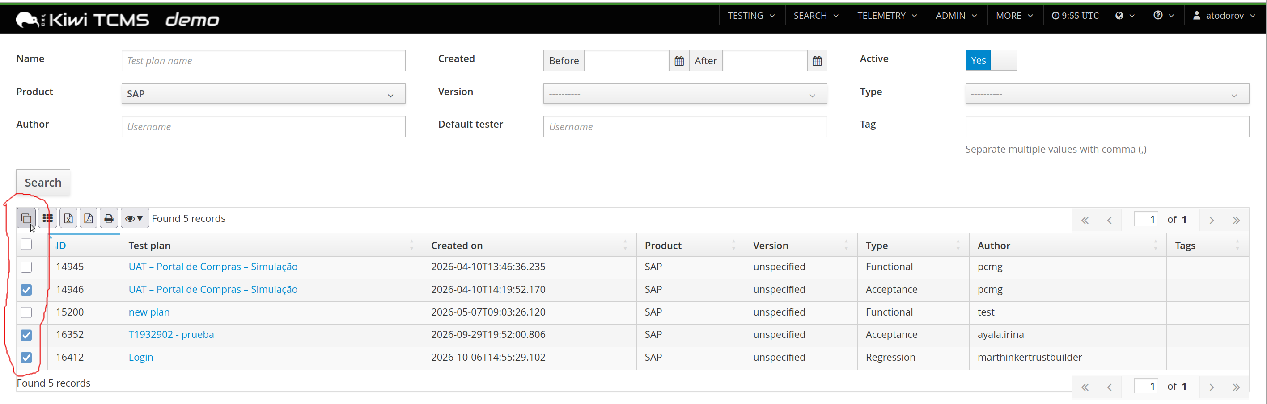Open the TESTING menu
The image size is (1267, 404).
coord(751,16)
